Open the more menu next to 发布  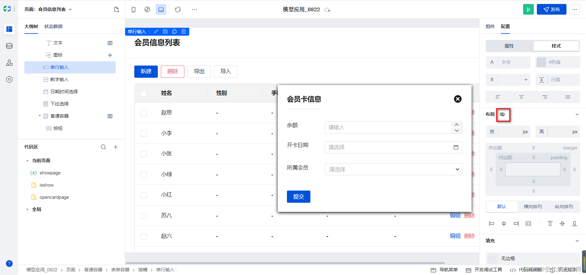(x=575, y=9)
